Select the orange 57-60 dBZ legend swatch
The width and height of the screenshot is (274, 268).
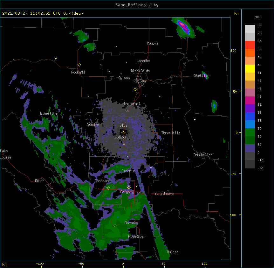point(250,53)
